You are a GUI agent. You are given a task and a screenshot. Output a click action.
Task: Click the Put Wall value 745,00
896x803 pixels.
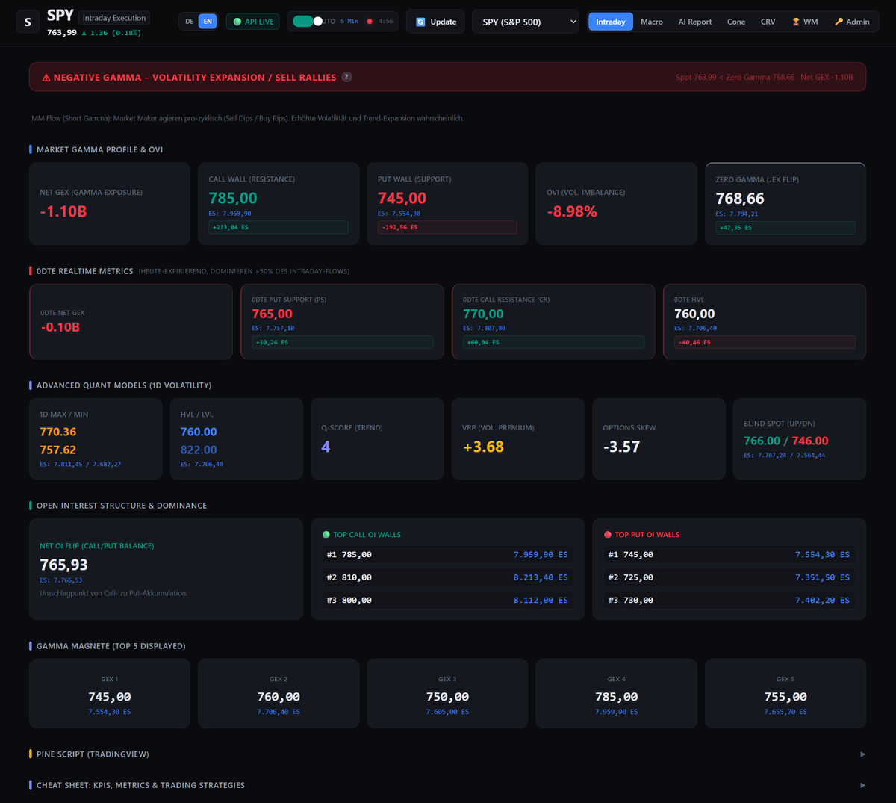coord(402,198)
